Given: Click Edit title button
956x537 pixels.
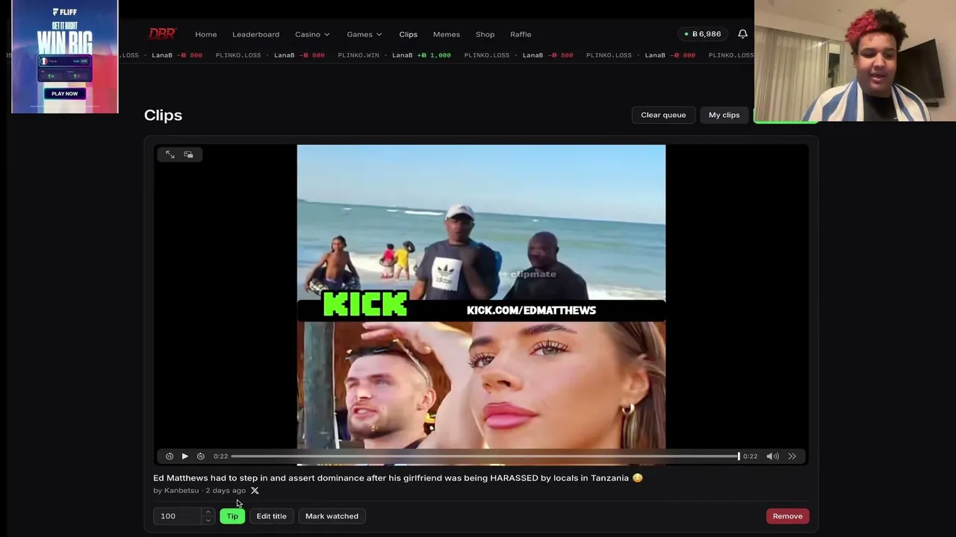Looking at the screenshot, I should (x=271, y=516).
